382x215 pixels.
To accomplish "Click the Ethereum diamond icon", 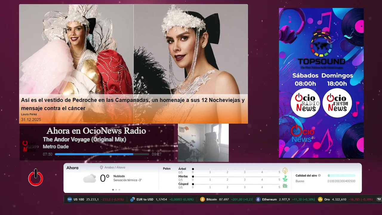I will tap(258, 199).
